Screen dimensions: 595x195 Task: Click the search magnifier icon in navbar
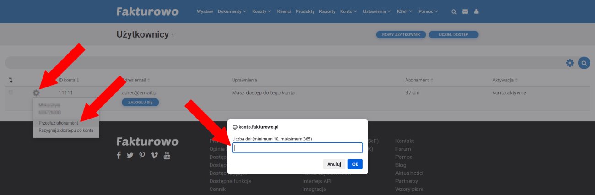pos(454,11)
